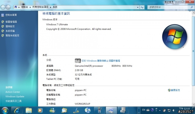Click taskbar toolbar scroll up arrow
The height and width of the screenshot is (114, 195).
coord(139,108)
